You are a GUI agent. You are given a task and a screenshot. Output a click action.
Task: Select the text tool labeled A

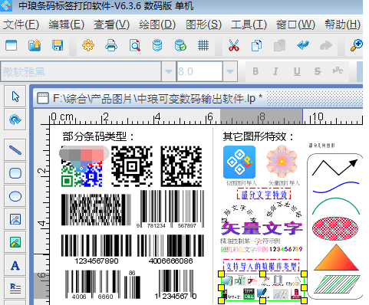[15, 265]
